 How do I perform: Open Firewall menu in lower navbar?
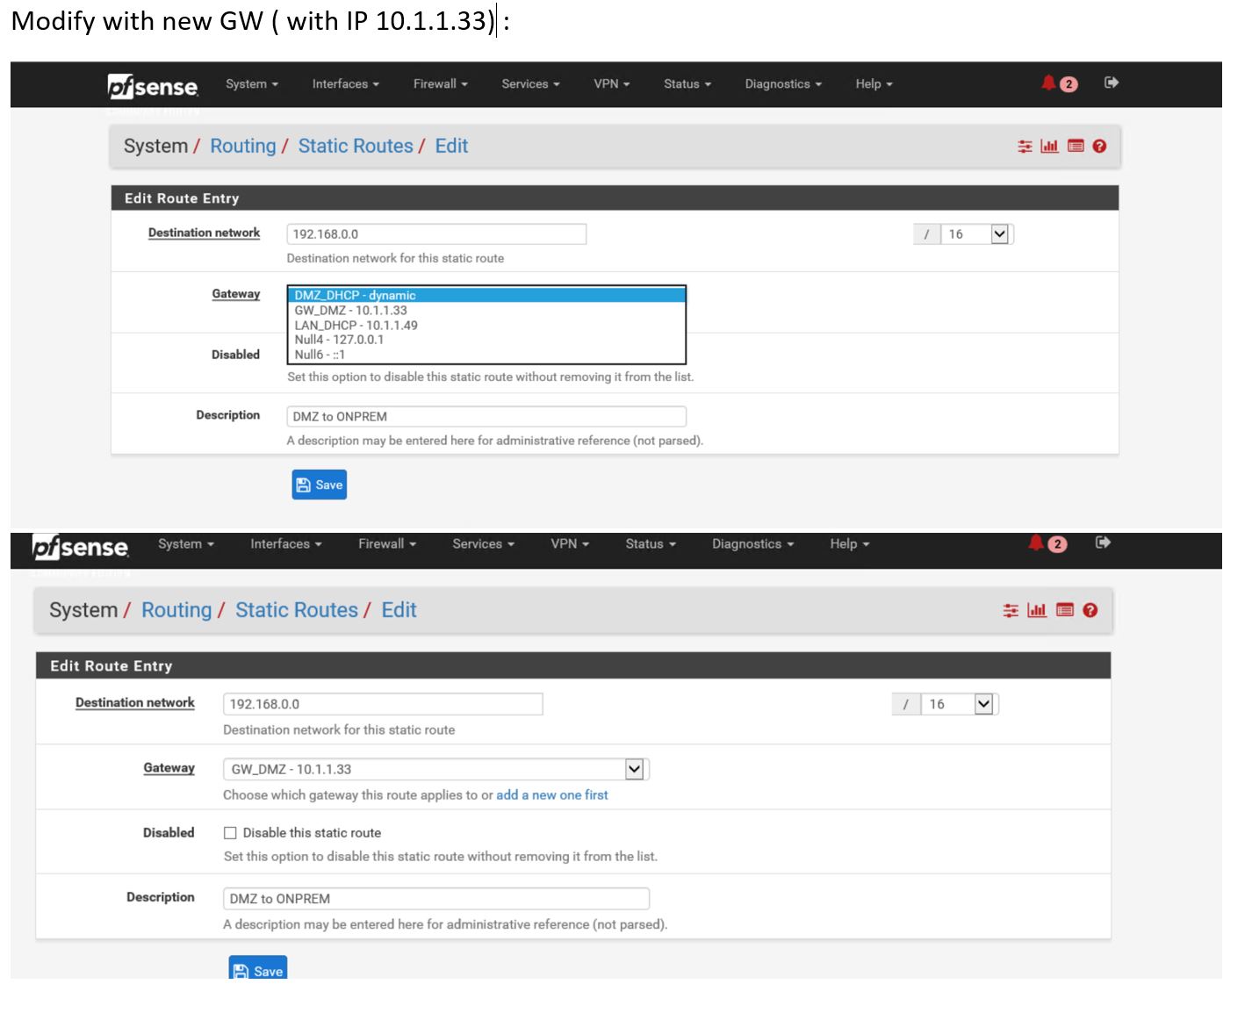point(387,544)
